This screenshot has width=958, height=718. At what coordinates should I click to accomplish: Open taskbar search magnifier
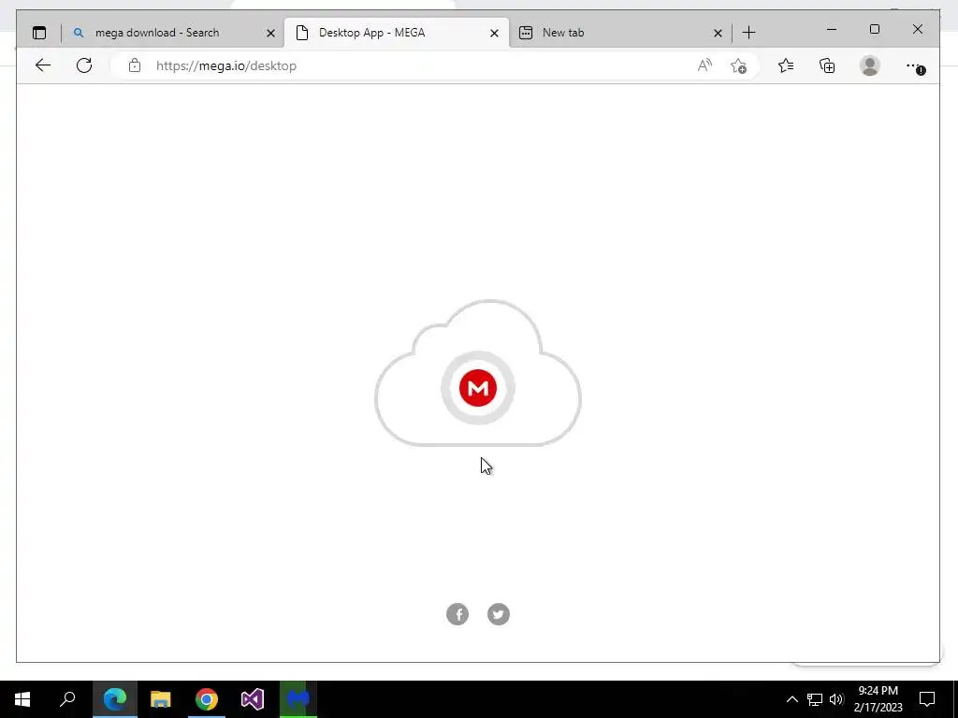pos(67,699)
